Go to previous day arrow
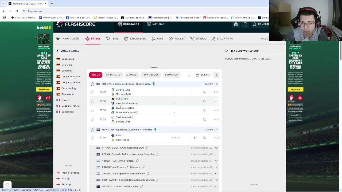 point(190,75)
